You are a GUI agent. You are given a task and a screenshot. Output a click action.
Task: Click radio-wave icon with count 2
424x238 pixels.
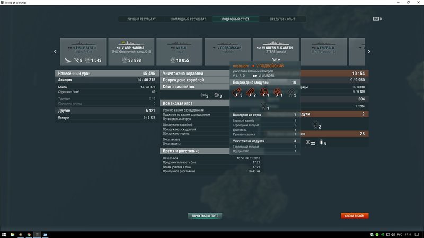pos(203,95)
